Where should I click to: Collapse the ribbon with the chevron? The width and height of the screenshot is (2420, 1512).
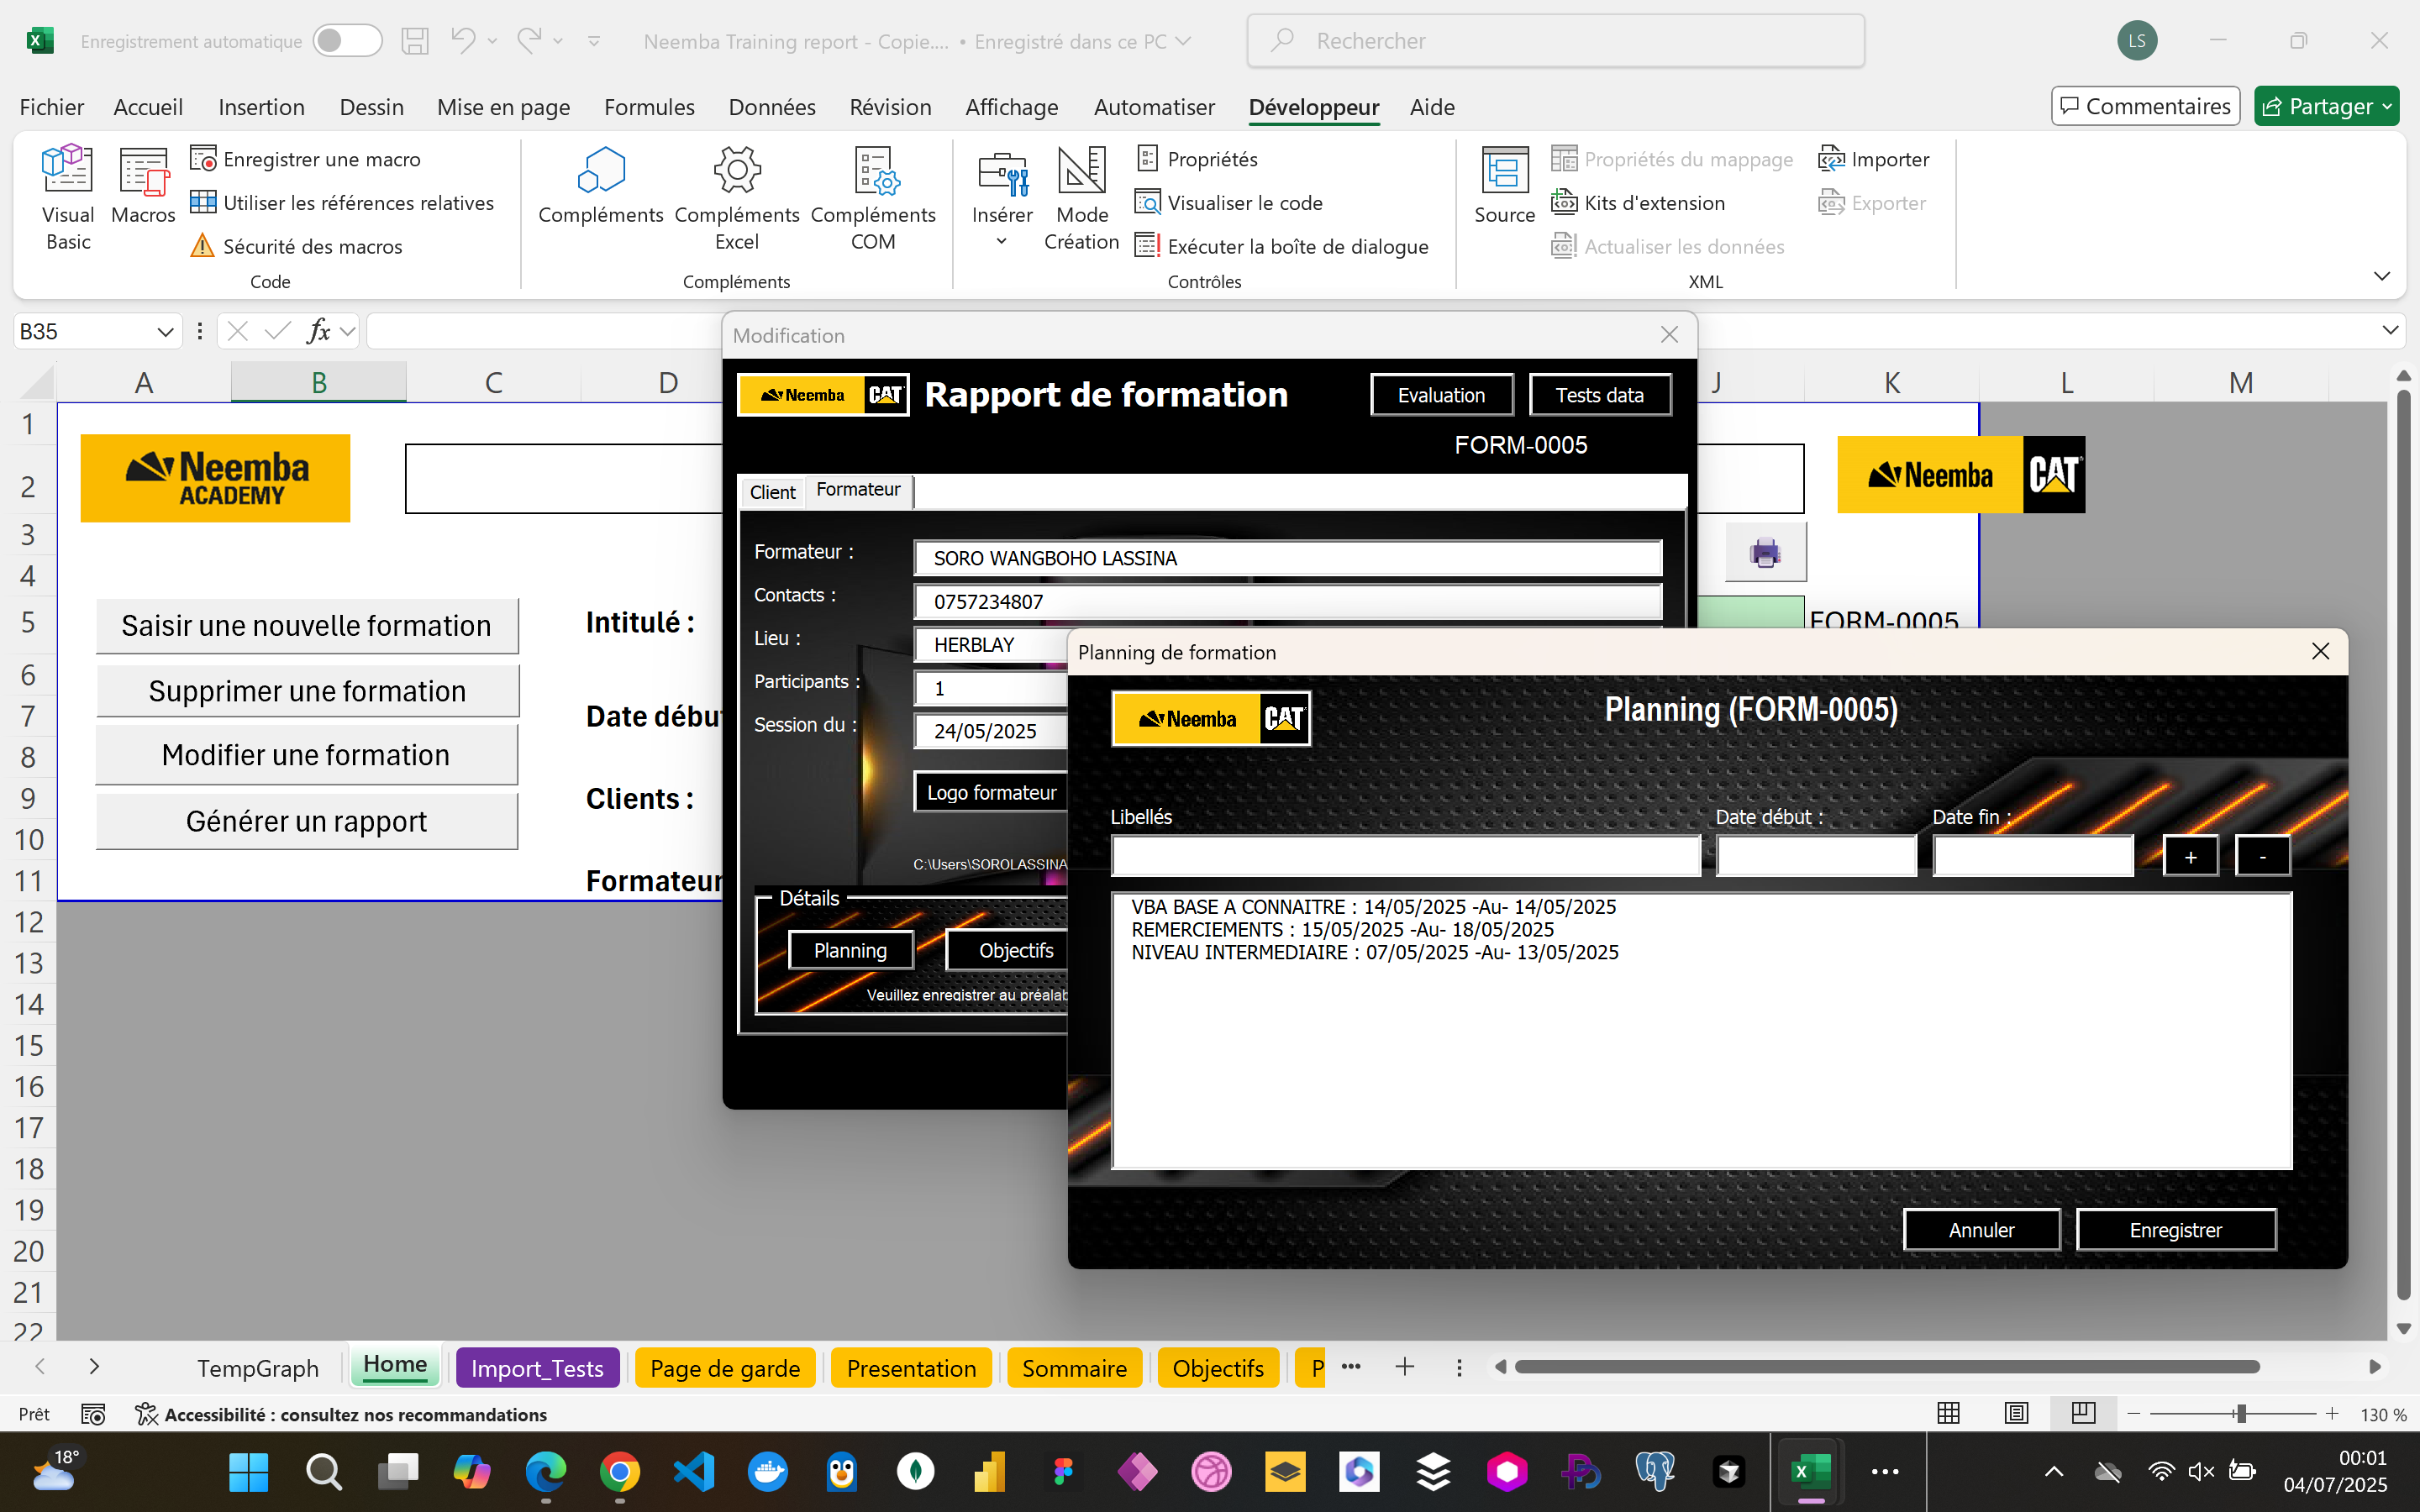(2382, 276)
